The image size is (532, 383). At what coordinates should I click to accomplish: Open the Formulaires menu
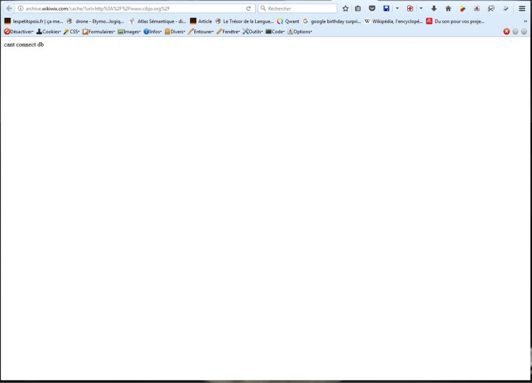click(x=99, y=32)
